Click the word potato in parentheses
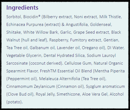This screenshot has height=110, width=130. click(14, 102)
